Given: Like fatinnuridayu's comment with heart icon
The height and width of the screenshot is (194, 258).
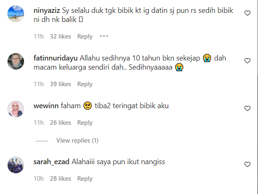Looking at the screenshot, I should coord(247,61).
